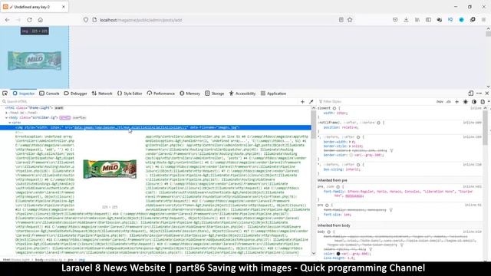Toggle :hov pseudo-class panel

click(x=440, y=102)
